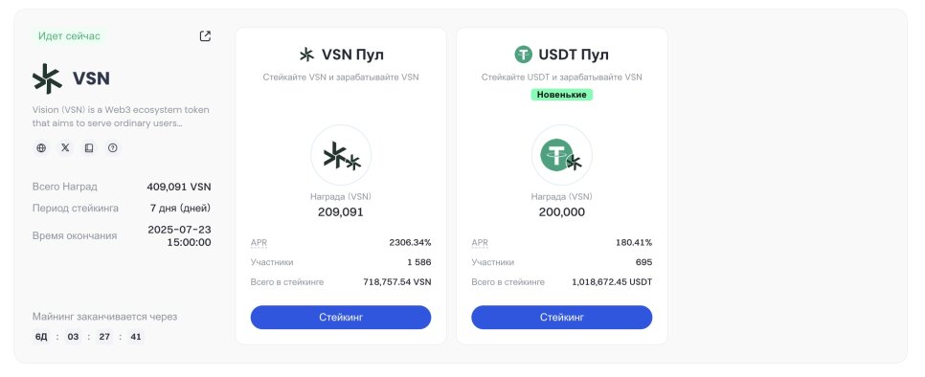The width and height of the screenshot is (925, 377).
Task: Click the VSN Пул heading
Action: 352,55
